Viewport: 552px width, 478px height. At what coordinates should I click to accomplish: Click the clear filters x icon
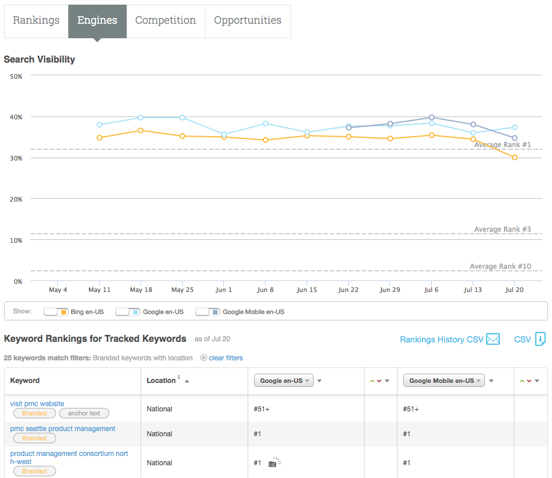pyautogui.click(x=204, y=358)
